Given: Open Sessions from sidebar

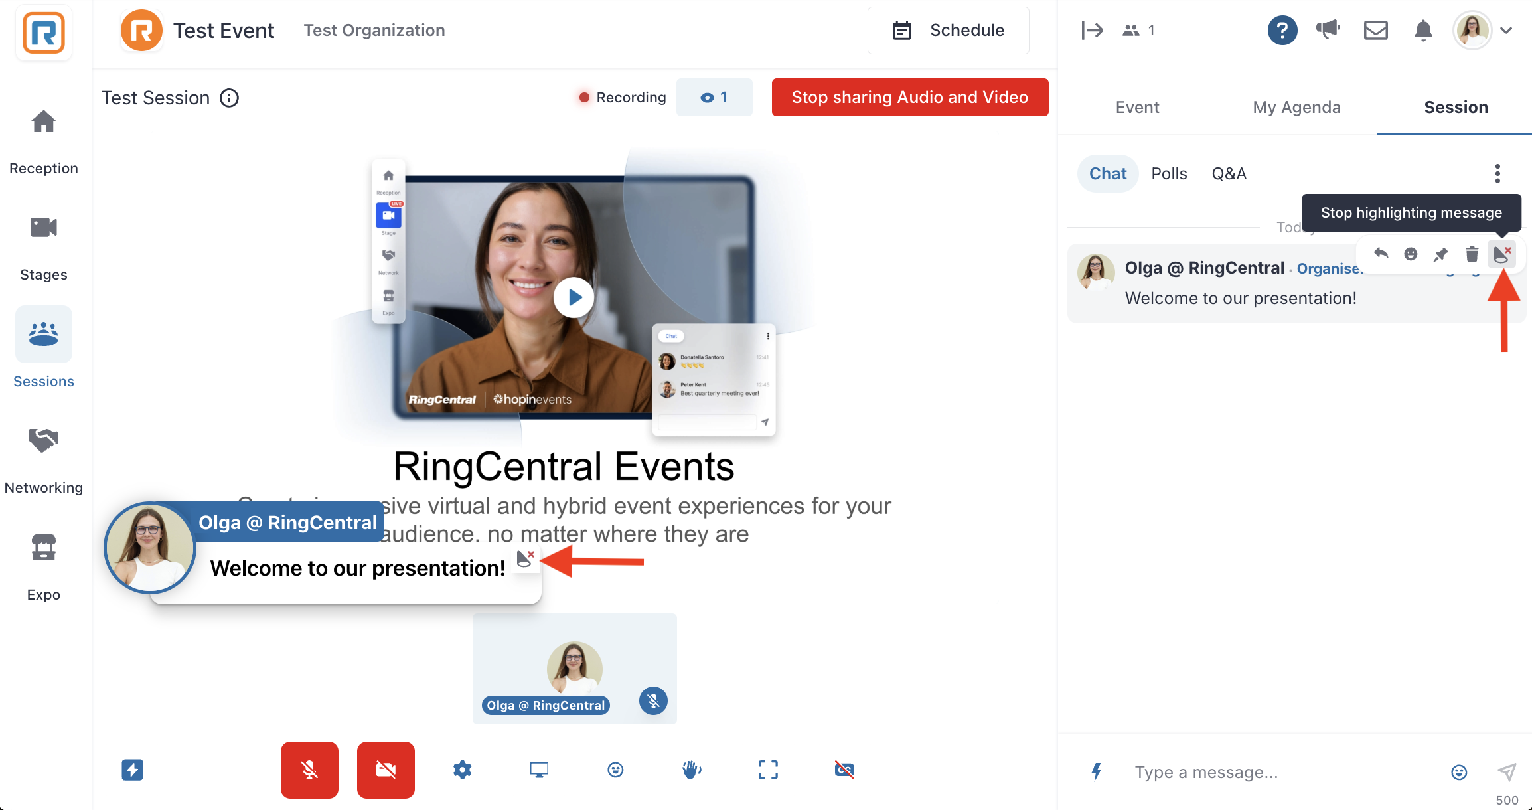Looking at the screenshot, I should (x=44, y=348).
